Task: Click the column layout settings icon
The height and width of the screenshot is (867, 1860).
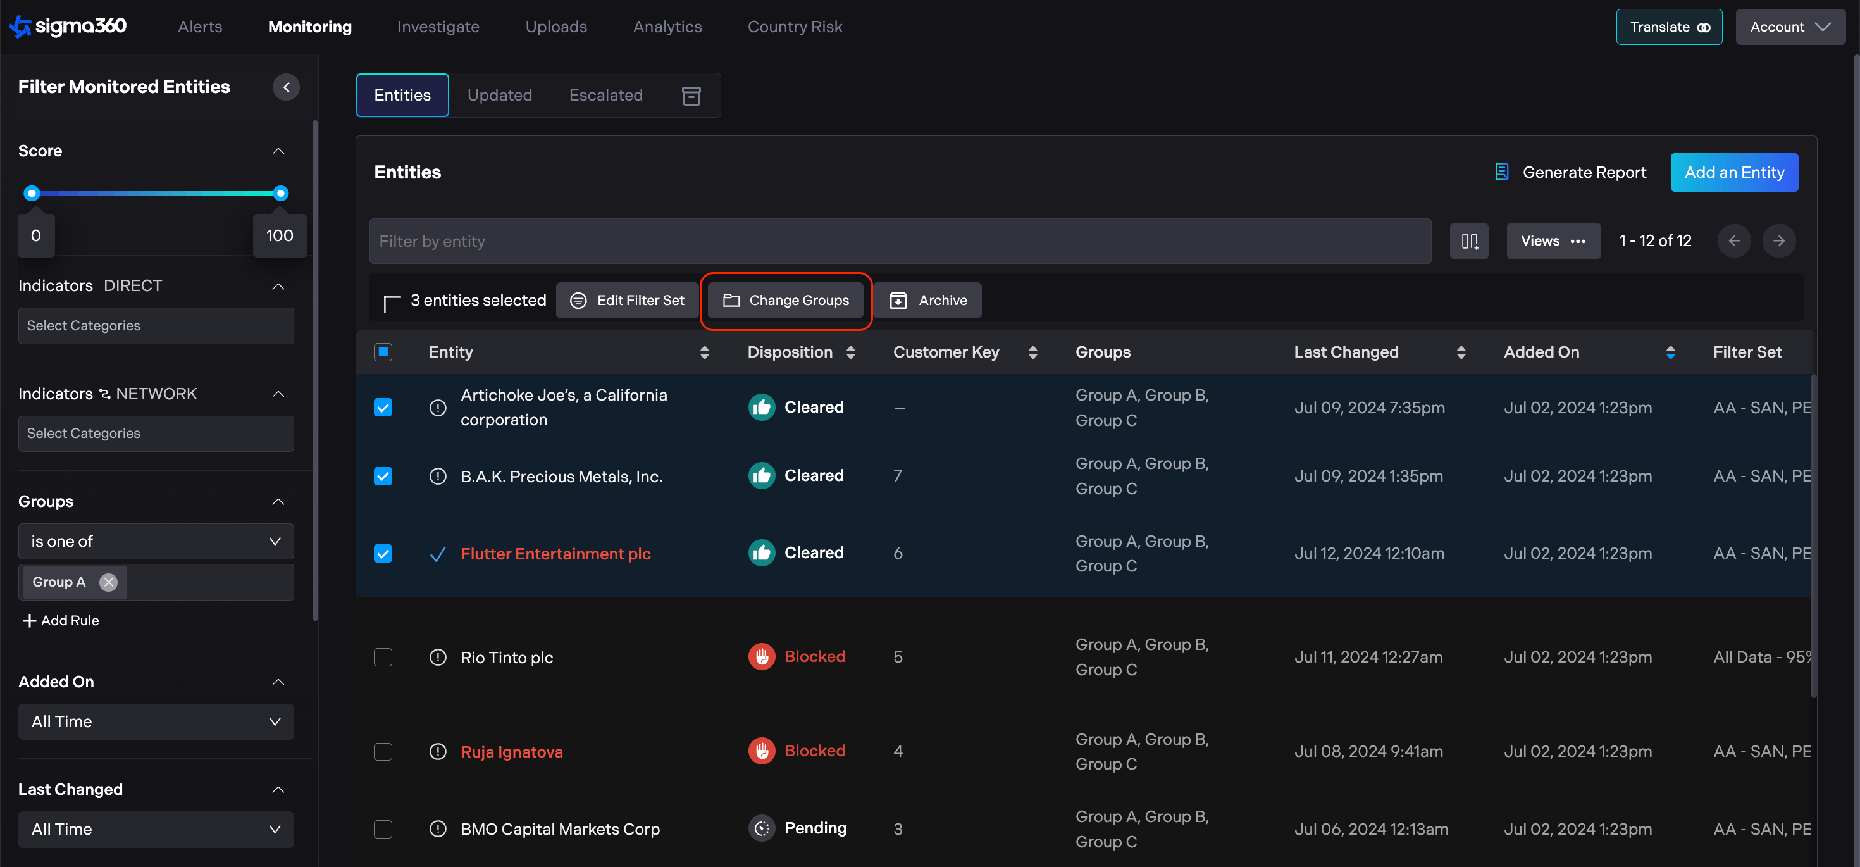Action: 1468,240
